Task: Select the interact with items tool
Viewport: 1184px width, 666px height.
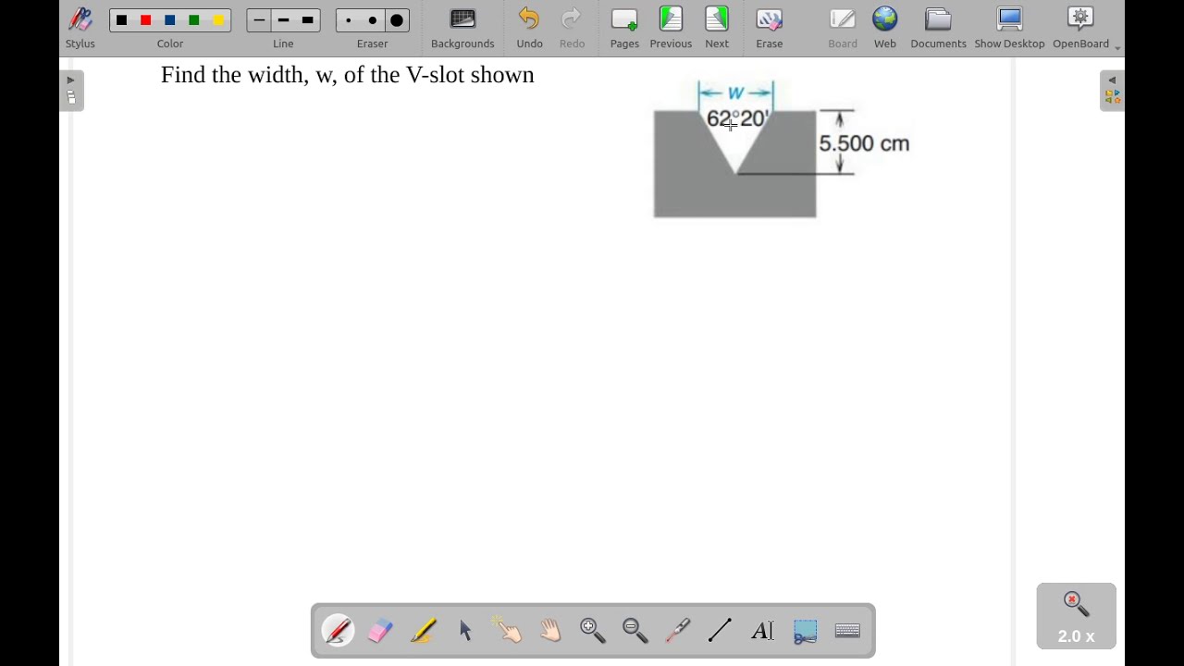Action: 508,631
